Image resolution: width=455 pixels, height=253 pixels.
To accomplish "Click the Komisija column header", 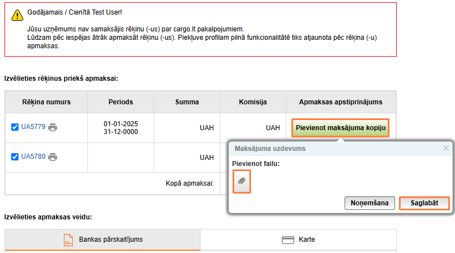I will click(x=253, y=102).
